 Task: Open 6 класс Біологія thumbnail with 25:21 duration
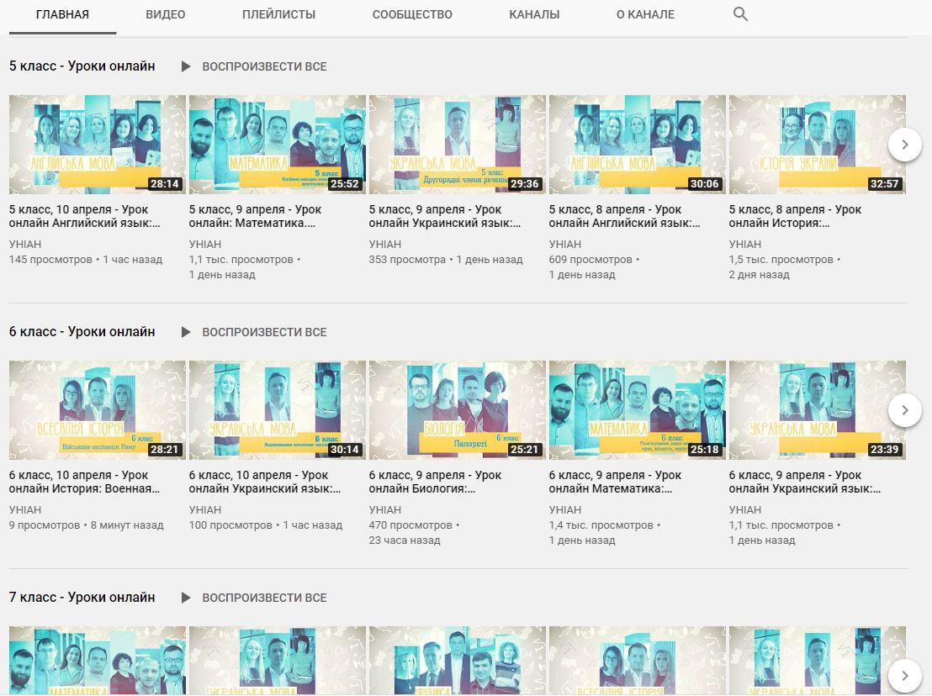(457, 410)
